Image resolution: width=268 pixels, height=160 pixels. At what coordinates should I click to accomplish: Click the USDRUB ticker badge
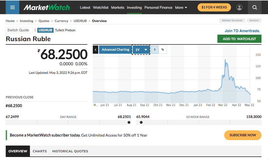[x=45, y=30]
